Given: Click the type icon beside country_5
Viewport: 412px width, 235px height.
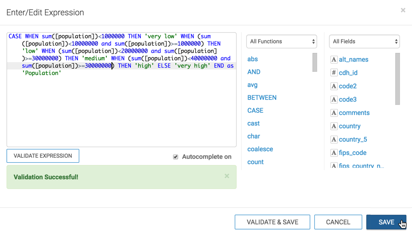Looking at the screenshot, I should click(334, 139).
